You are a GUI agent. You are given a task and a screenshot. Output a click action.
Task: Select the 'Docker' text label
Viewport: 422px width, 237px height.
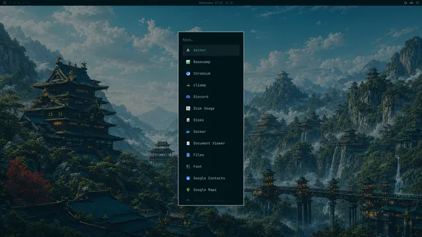199,132
